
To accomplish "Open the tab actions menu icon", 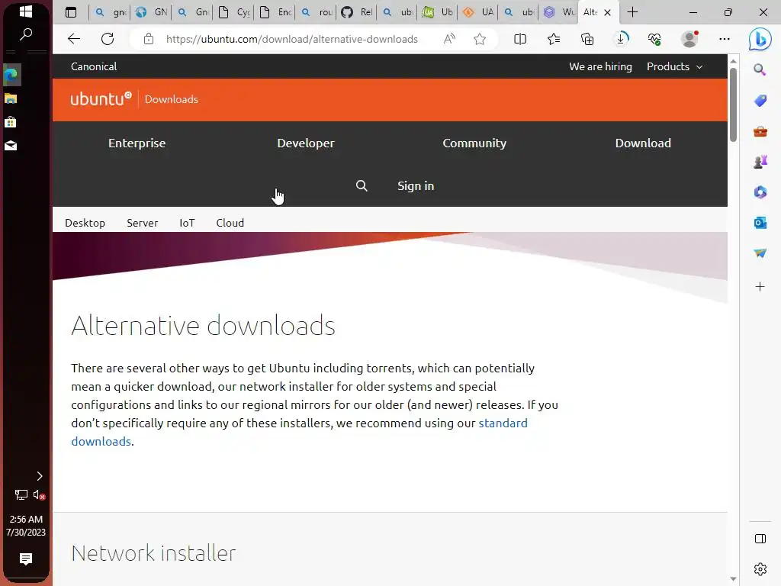I will [x=71, y=12].
